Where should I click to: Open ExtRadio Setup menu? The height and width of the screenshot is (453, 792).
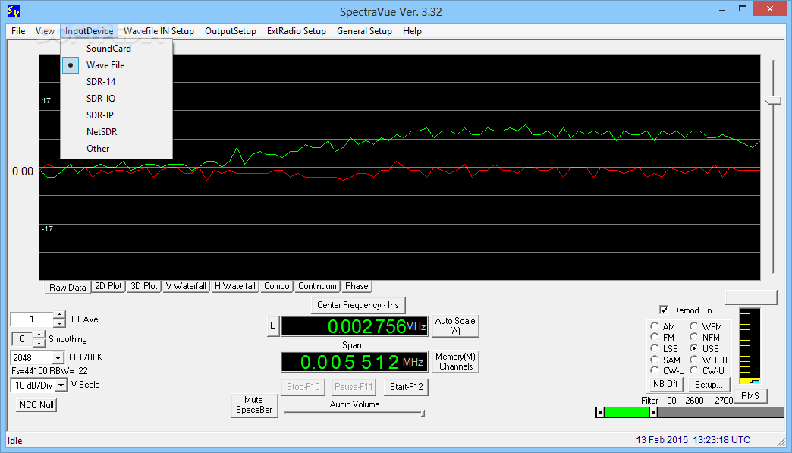[297, 31]
